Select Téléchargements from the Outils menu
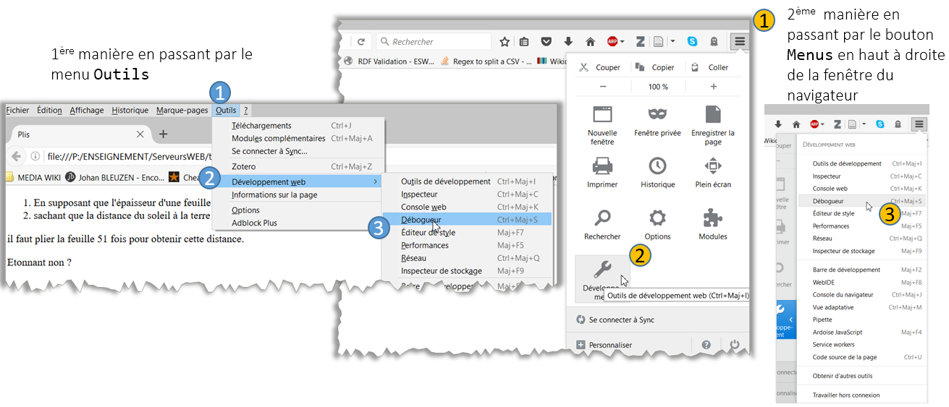 pyautogui.click(x=261, y=126)
